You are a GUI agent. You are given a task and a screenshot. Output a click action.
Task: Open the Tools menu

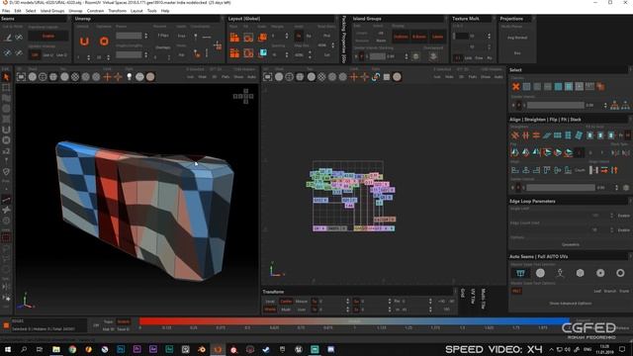[x=151, y=11]
